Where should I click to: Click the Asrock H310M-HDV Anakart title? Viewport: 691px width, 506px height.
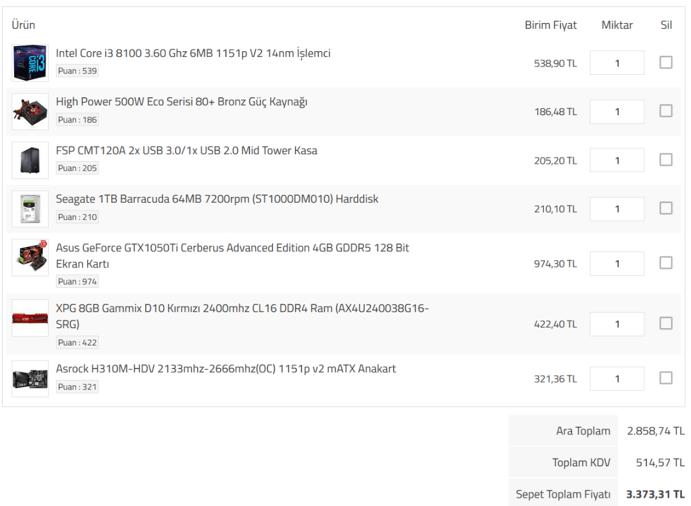[x=226, y=369]
